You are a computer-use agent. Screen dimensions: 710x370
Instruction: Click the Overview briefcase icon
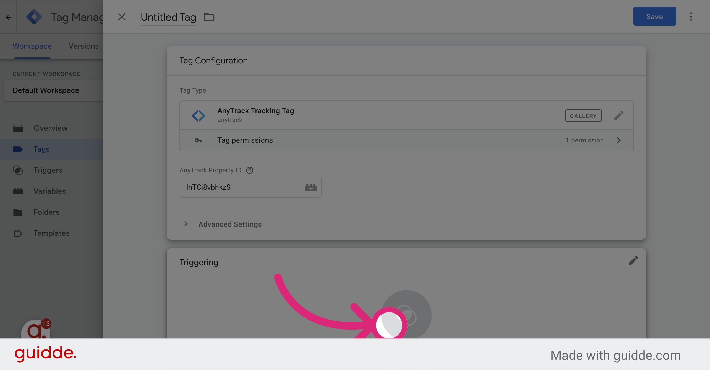point(18,128)
